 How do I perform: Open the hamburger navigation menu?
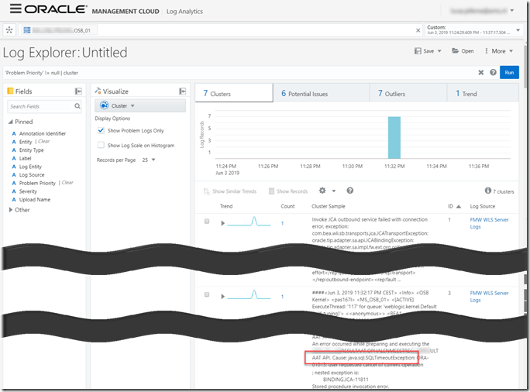coord(15,9)
